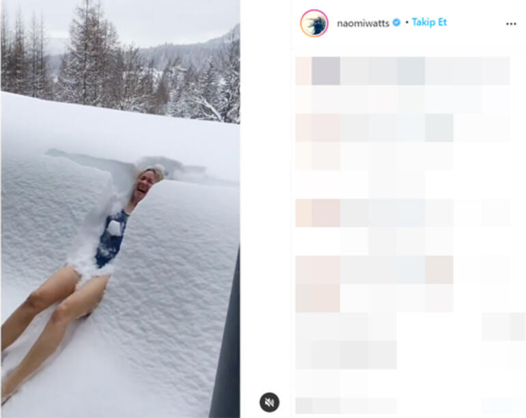Click the separator dot before Takip Et
The width and height of the screenshot is (526, 418).
coord(406,23)
